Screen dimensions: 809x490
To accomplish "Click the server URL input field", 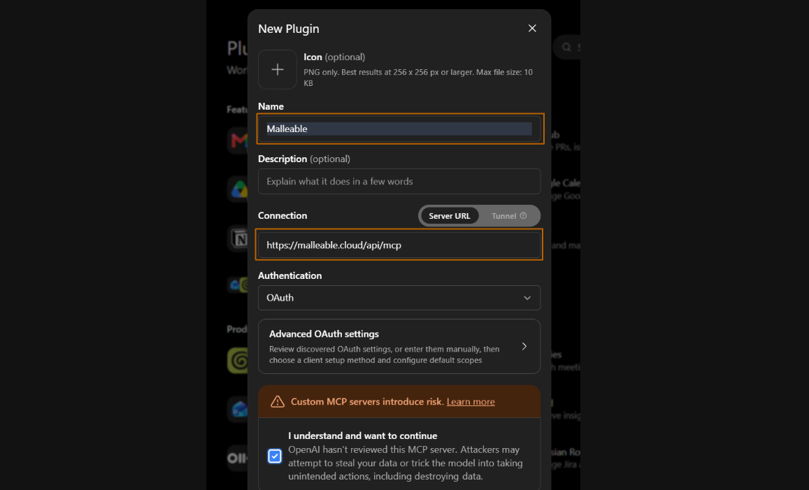I will tap(399, 245).
